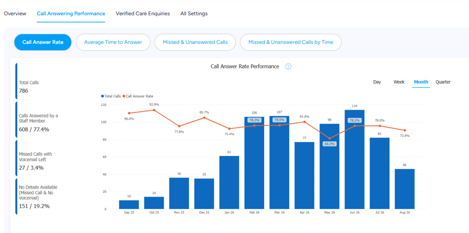Go to Verified Care Enquiries tab
The image size is (469, 233).
143,14
